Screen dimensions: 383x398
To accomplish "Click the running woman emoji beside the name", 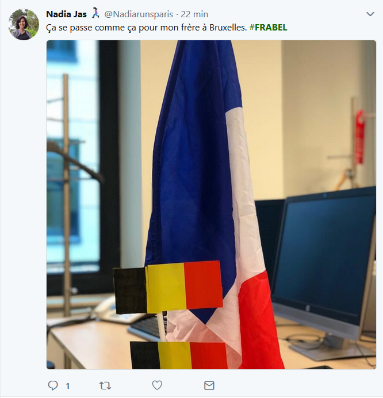I will tap(95, 13).
